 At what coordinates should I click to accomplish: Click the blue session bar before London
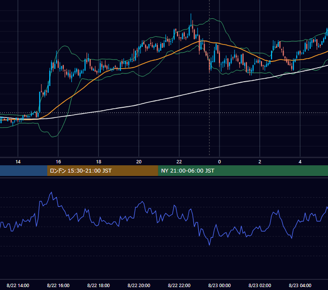(24, 171)
